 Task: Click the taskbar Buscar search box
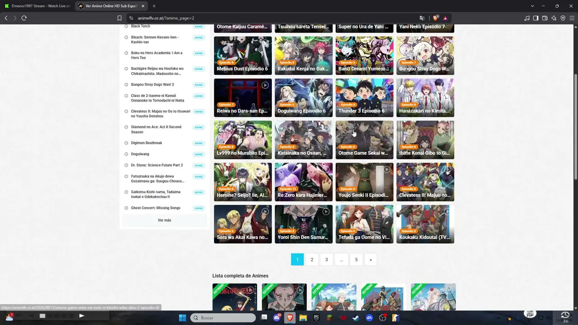(223, 318)
